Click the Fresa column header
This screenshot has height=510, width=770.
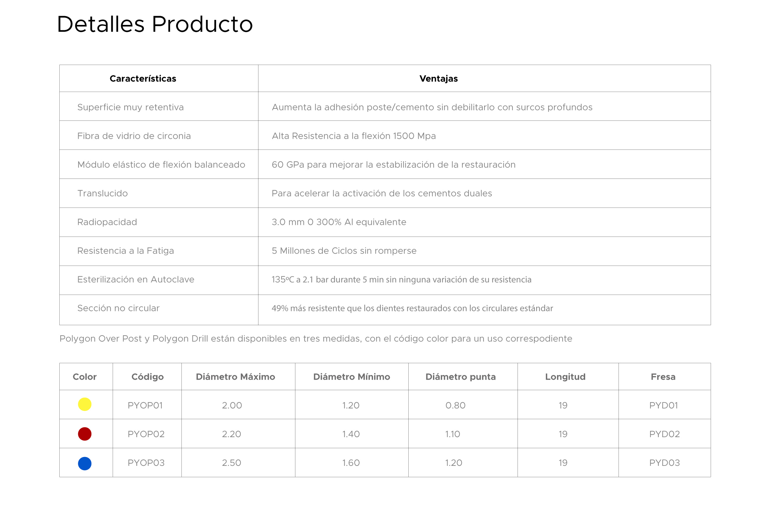pyautogui.click(x=663, y=377)
